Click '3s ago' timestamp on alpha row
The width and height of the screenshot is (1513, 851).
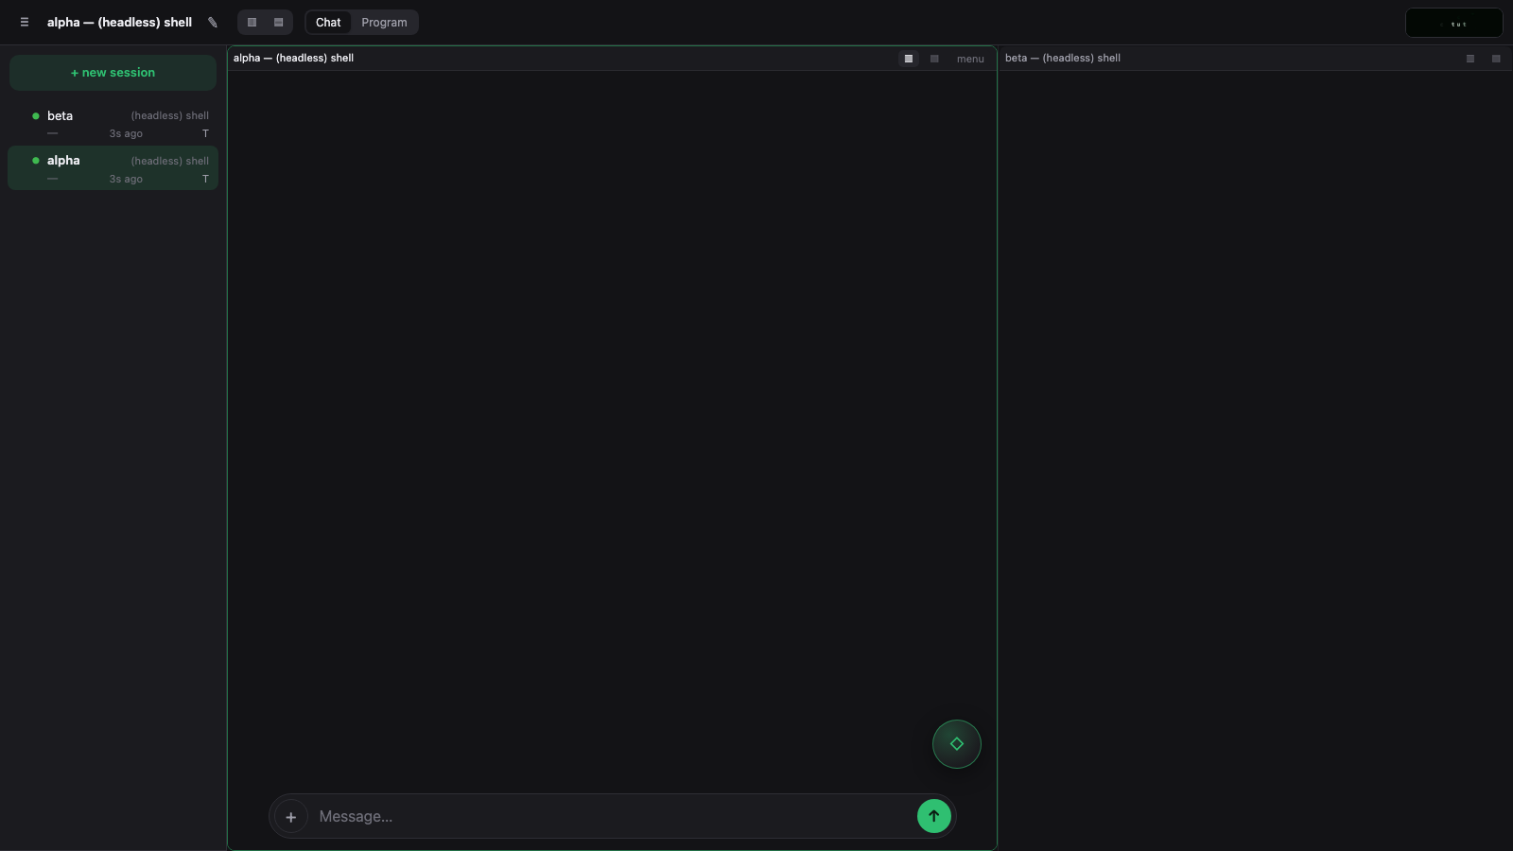(126, 179)
